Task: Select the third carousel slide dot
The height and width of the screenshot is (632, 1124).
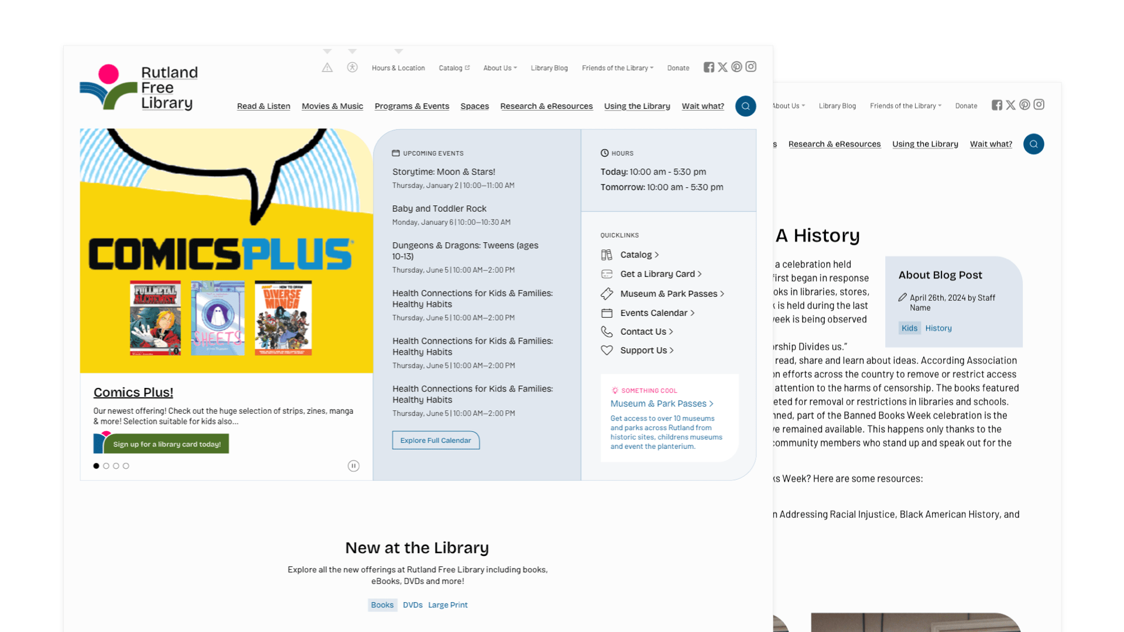Action: click(x=116, y=466)
